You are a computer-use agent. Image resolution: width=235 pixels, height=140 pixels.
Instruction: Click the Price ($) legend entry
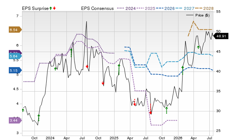tap(198, 15)
